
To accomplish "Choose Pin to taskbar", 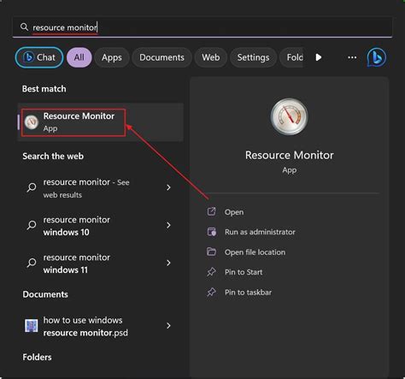I will pos(248,293).
